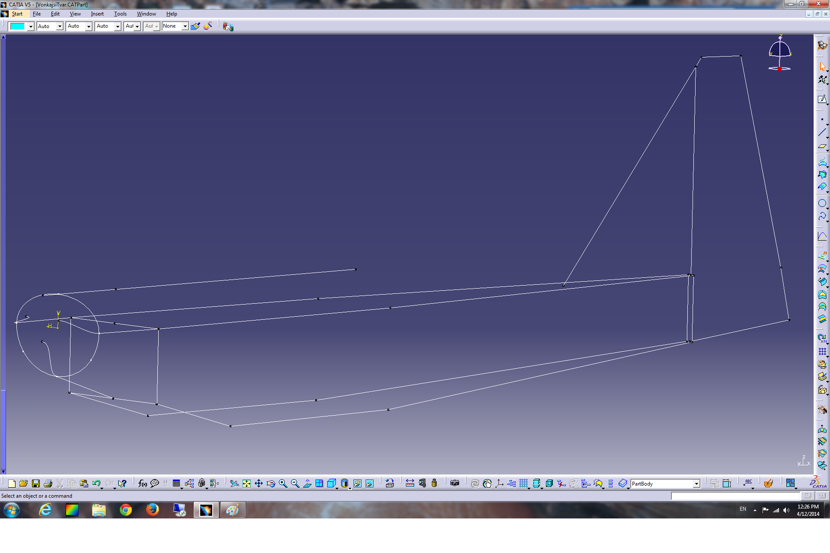Click the Measure Between icon

click(410, 483)
